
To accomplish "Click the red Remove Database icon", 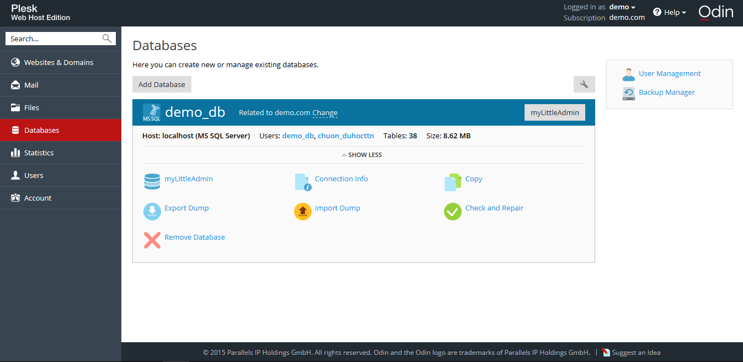I will [x=152, y=240].
